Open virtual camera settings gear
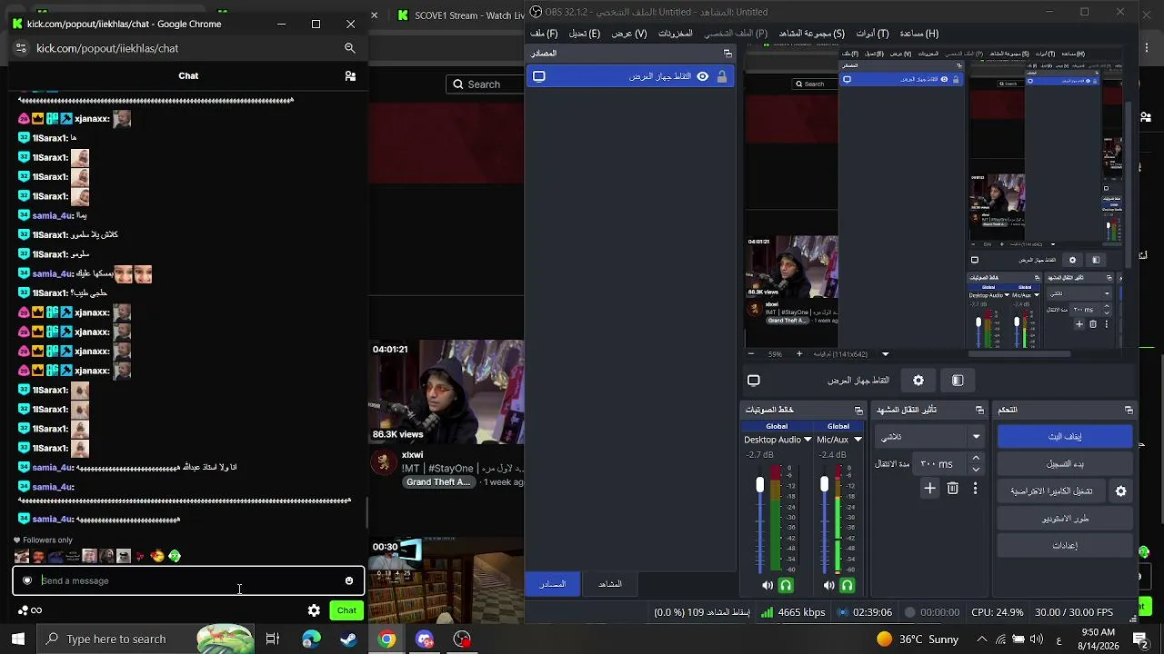The image size is (1164, 654). (x=1121, y=491)
